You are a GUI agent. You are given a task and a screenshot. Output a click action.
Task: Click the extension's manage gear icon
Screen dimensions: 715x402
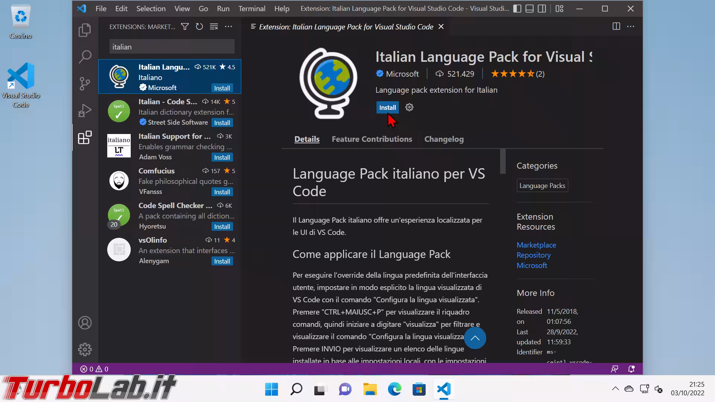409,108
